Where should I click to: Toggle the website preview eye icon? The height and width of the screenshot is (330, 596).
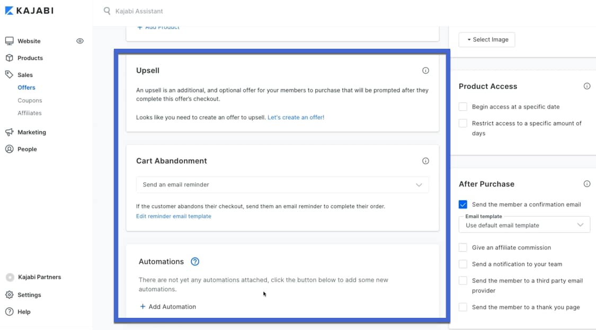pos(80,41)
